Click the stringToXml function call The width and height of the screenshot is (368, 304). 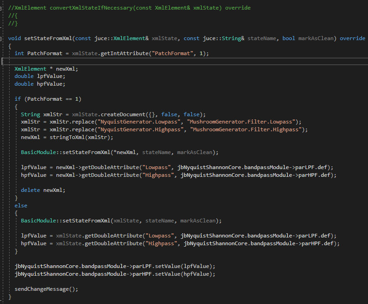tap(67, 137)
